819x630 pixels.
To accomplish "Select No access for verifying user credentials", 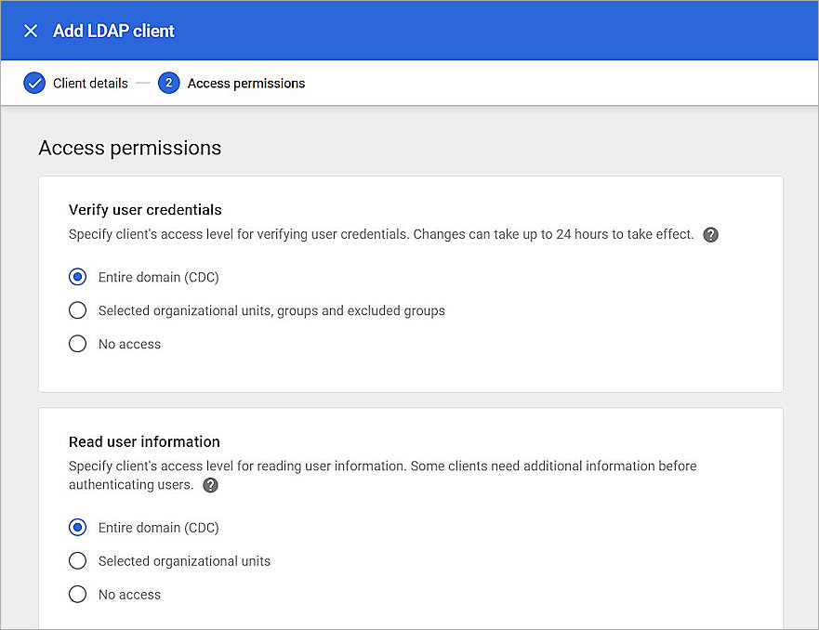I will [x=77, y=343].
